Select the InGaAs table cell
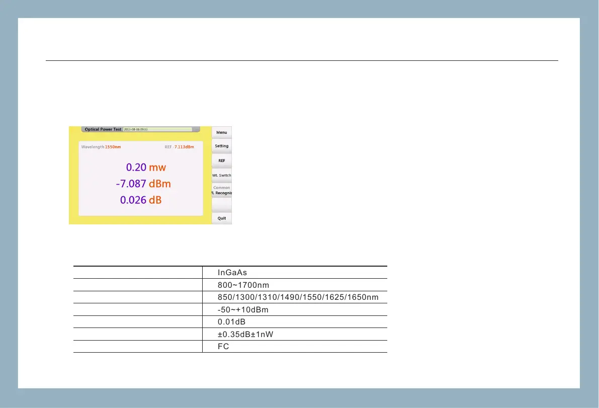Screen dimensions: 599x408 pyautogui.click(x=295, y=272)
